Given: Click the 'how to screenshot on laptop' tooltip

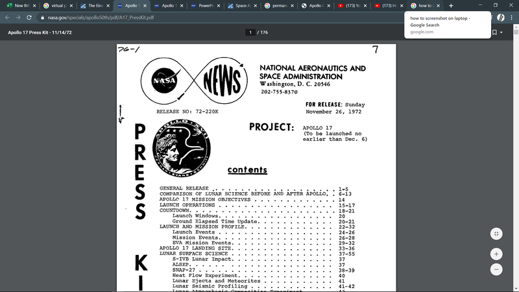Looking at the screenshot, I should click(448, 25).
